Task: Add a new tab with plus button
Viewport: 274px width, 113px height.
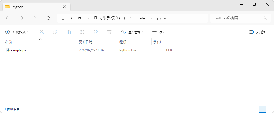Action: tap(77, 7)
